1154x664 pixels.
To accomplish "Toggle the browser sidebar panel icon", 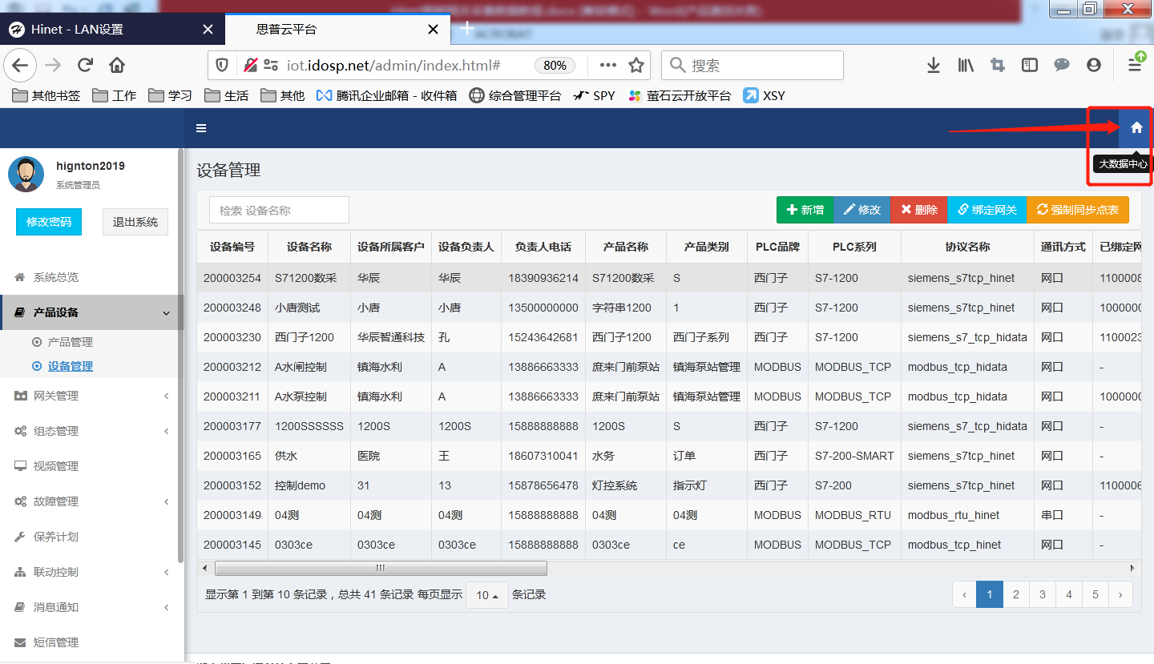I will [x=1029, y=65].
